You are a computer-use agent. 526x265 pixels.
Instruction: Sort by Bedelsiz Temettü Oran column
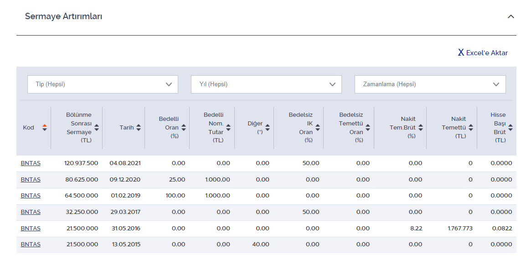click(x=368, y=128)
